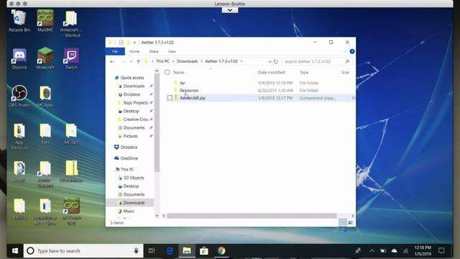
Task: Sort files by Type column
Action: (x=304, y=72)
